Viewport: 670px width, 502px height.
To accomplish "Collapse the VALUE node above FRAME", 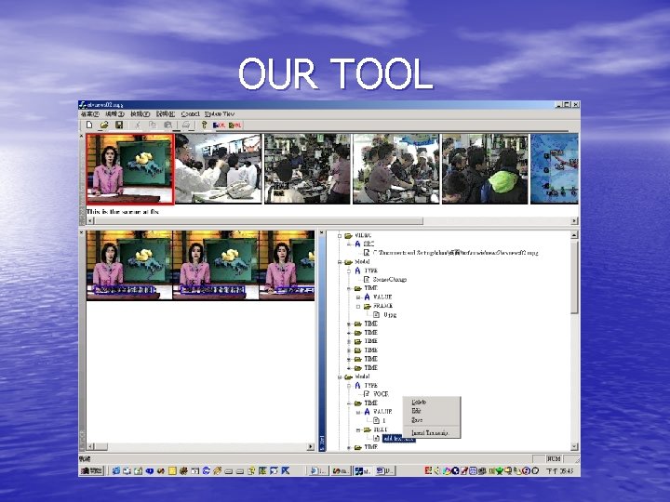I will point(358,297).
